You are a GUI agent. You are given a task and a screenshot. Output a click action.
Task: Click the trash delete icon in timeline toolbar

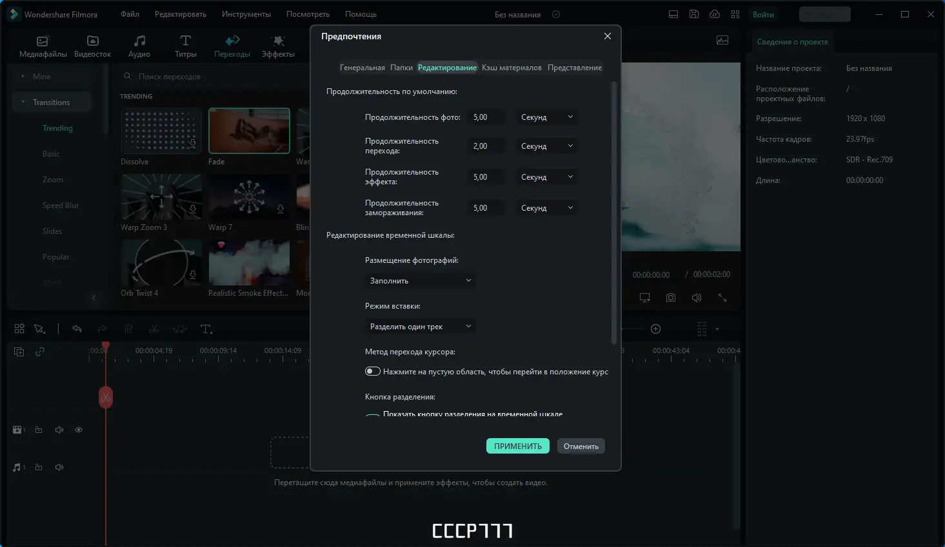128,329
